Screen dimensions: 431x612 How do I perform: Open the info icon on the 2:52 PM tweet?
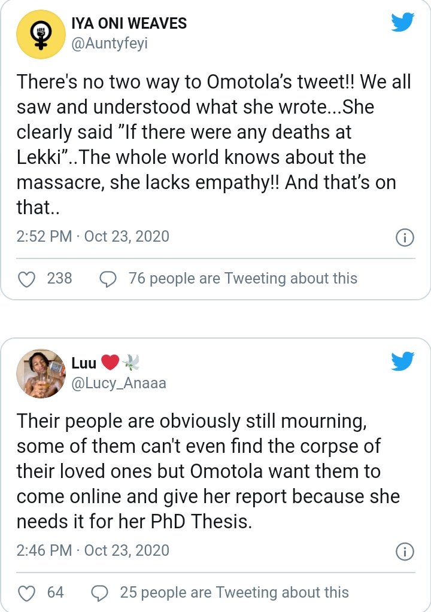(405, 238)
